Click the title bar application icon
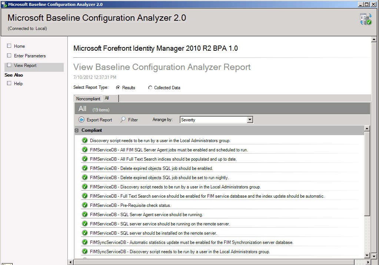 4,4
